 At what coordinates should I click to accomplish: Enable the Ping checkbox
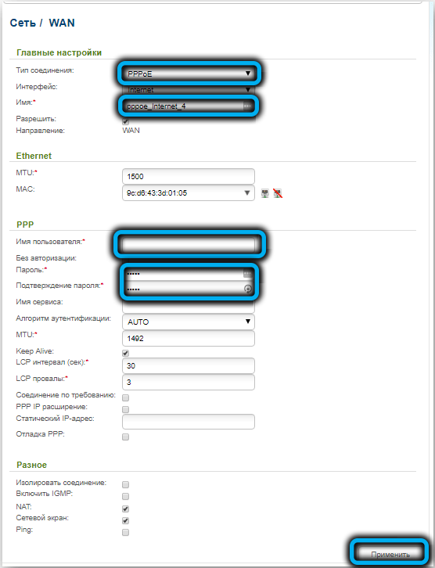(126, 532)
